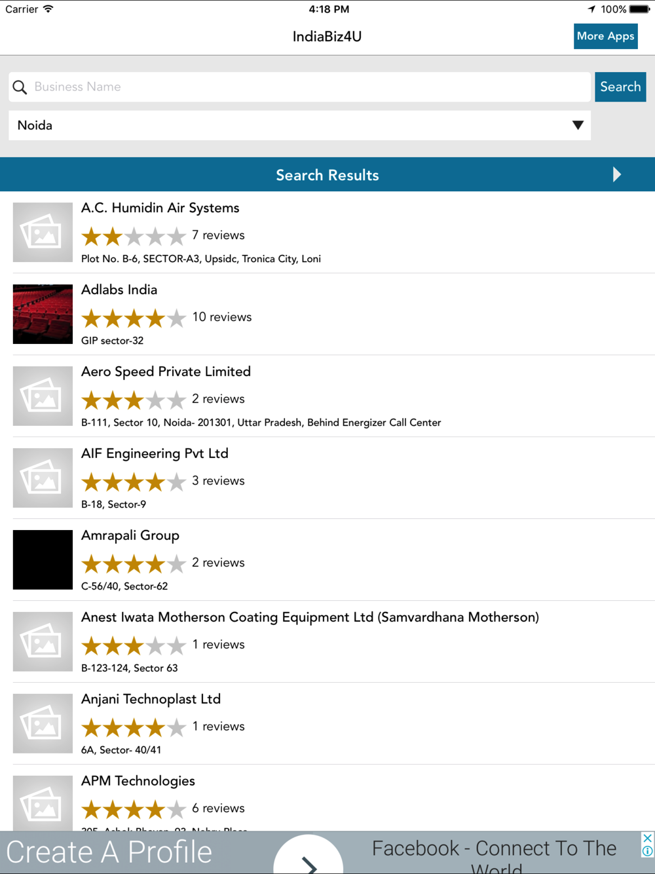Expand the Search Results header arrow
Image resolution: width=655 pixels, height=874 pixels.
click(616, 174)
